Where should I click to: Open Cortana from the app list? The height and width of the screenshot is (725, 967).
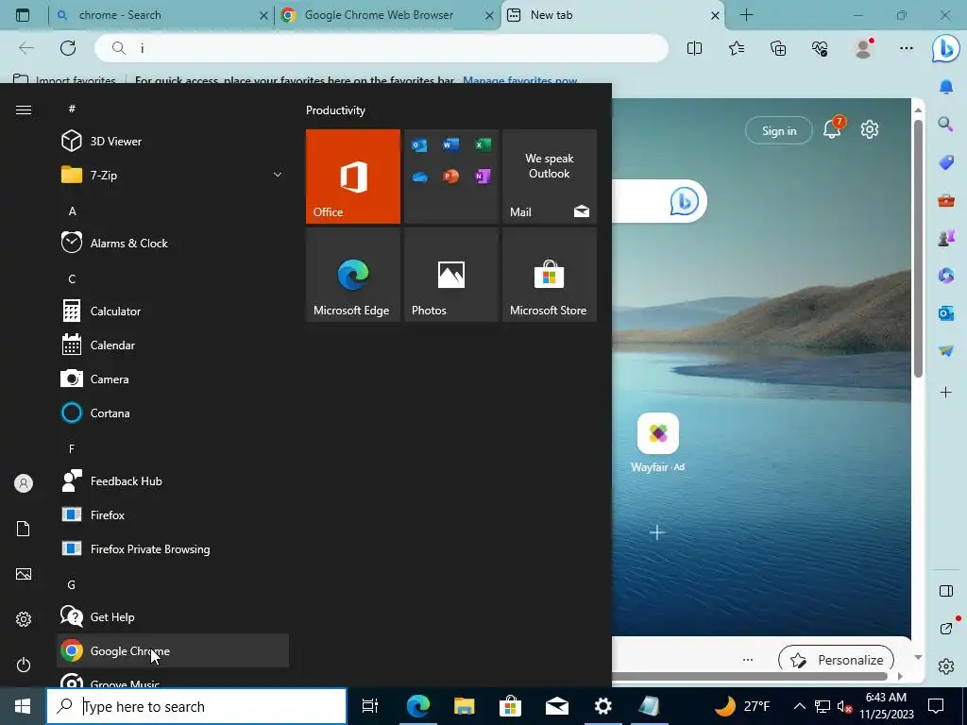pyautogui.click(x=173, y=413)
